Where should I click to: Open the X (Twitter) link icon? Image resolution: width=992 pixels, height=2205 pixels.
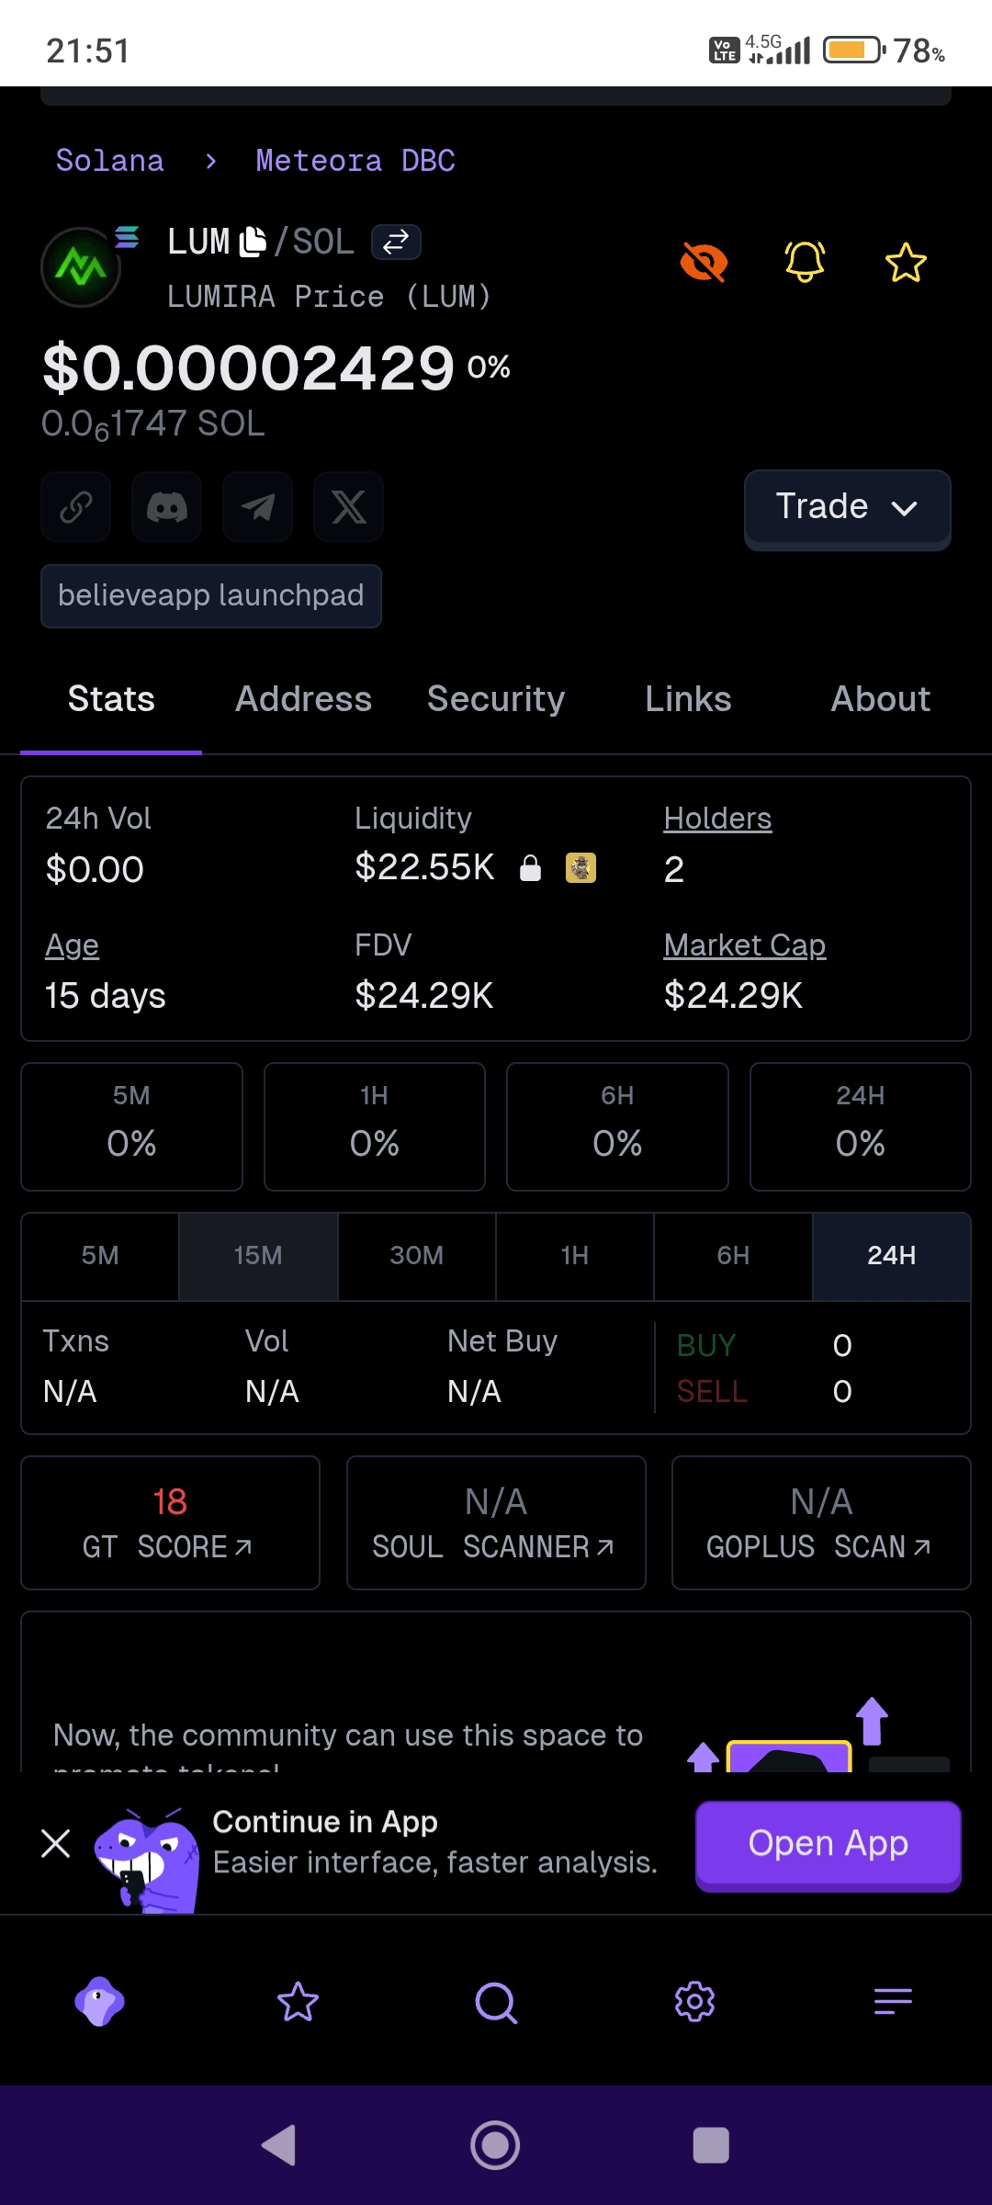pyautogui.click(x=348, y=506)
